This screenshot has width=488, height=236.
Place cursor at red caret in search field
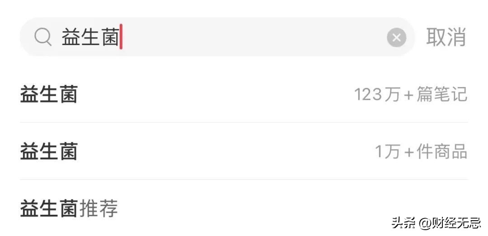(121, 37)
